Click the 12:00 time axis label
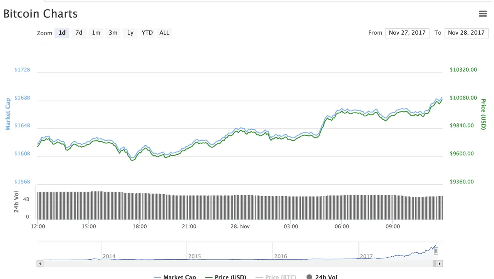This screenshot has height=279, width=494. (38, 227)
